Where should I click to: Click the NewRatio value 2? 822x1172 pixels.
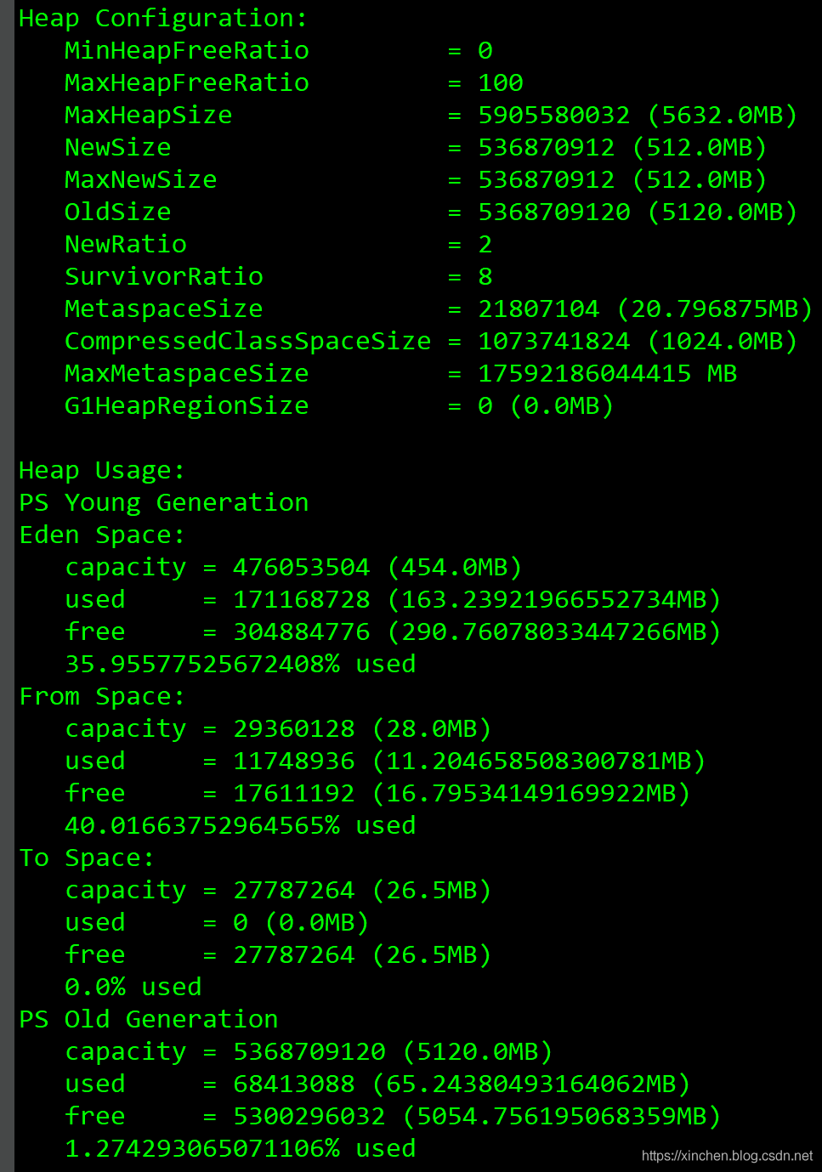[485, 244]
